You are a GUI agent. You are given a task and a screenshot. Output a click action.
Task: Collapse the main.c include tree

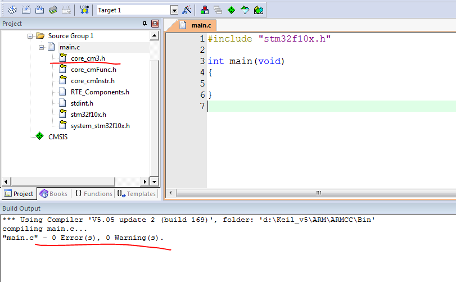[x=41, y=47]
